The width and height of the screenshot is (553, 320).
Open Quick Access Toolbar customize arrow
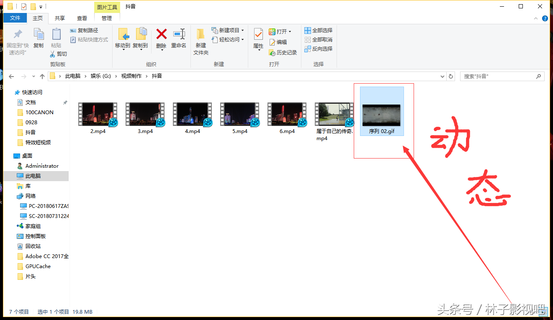coord(41,7)
